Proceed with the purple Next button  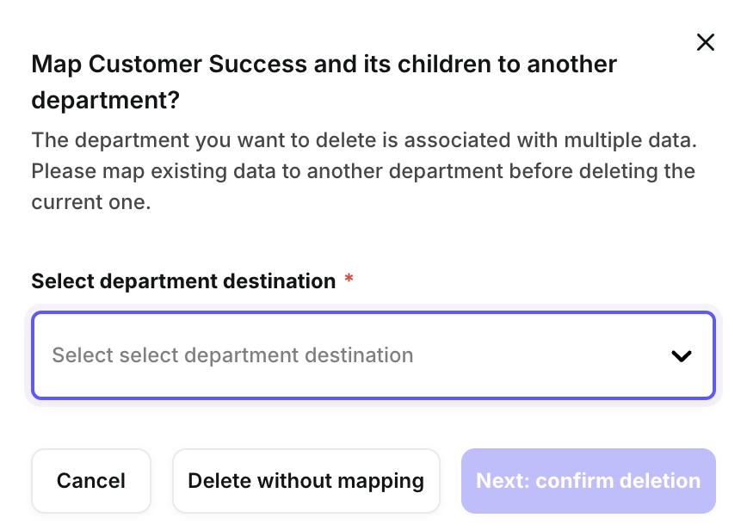pos(589,481)
